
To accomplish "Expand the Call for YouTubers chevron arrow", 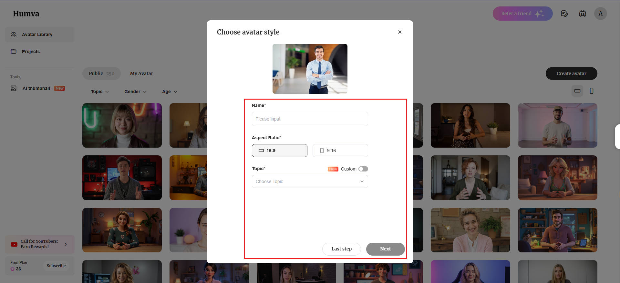I will click(66, 244).
